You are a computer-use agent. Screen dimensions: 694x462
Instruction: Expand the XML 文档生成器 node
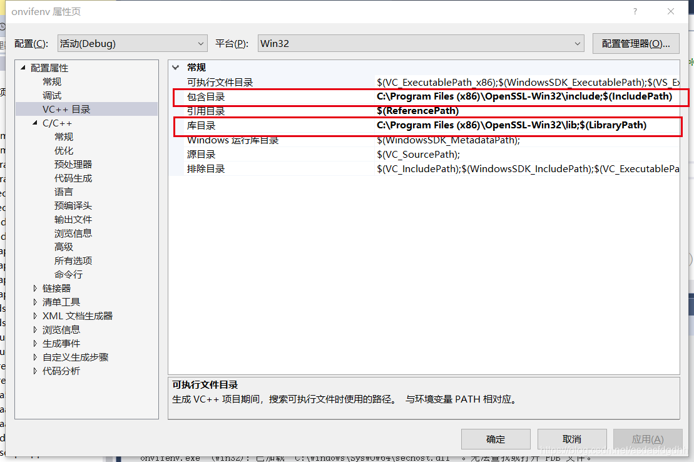pyautogui.click(x=36, y=316)
